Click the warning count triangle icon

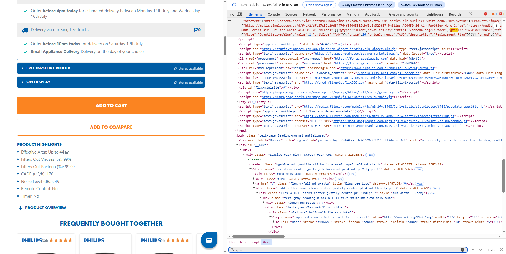click(x=493, y=14)
